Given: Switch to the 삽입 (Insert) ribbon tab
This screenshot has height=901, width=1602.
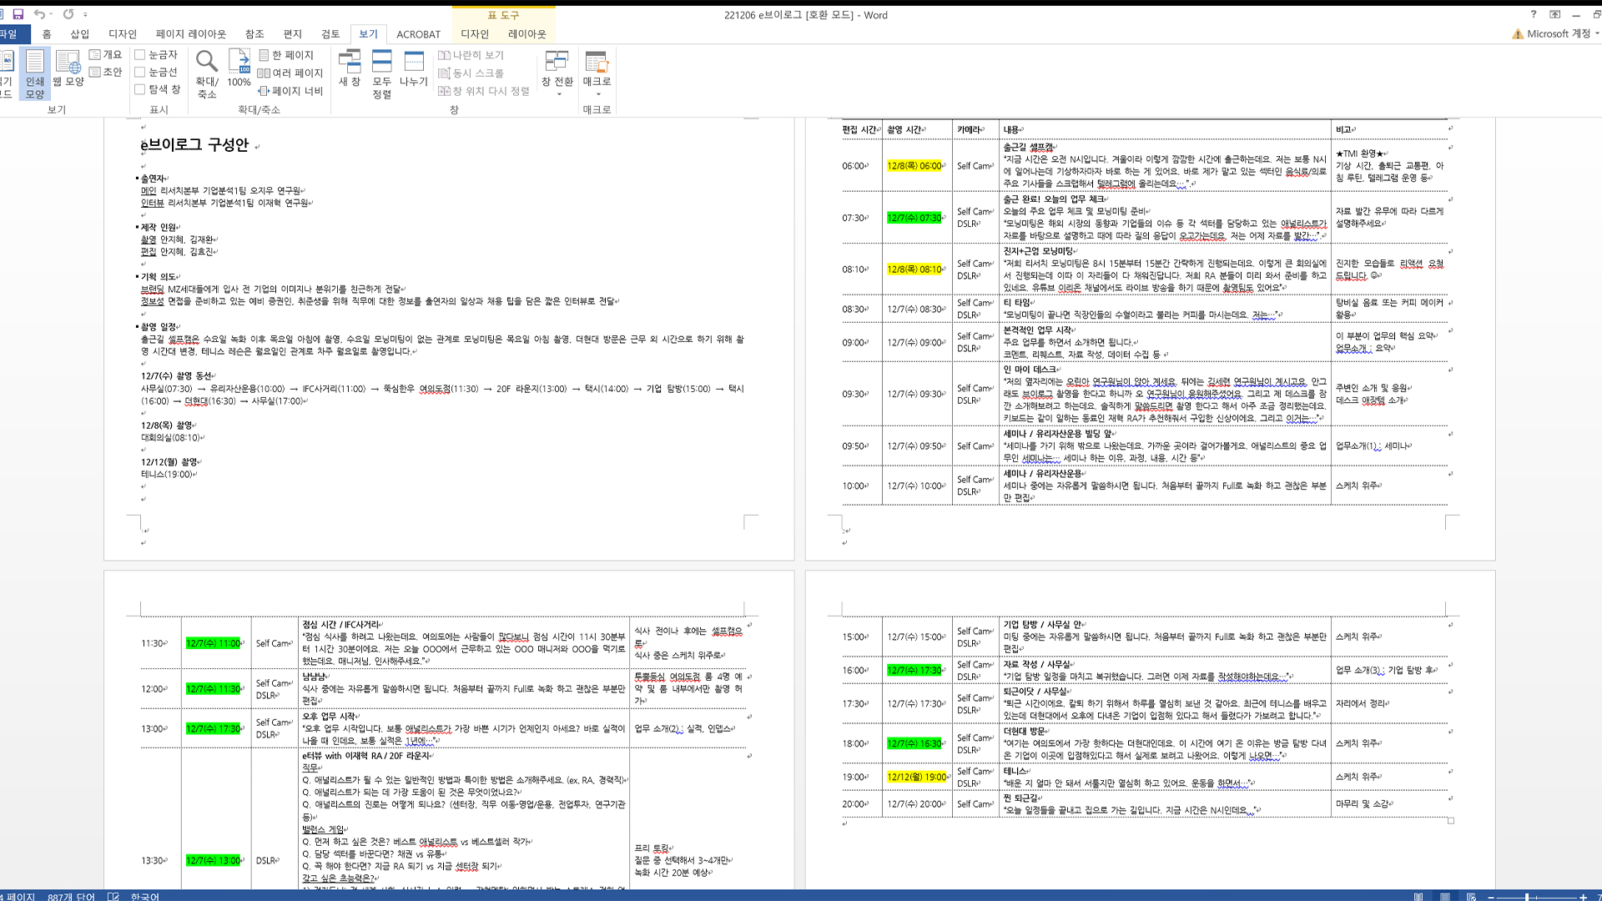Looking at the screenshot, I should [x=79, y=34].
